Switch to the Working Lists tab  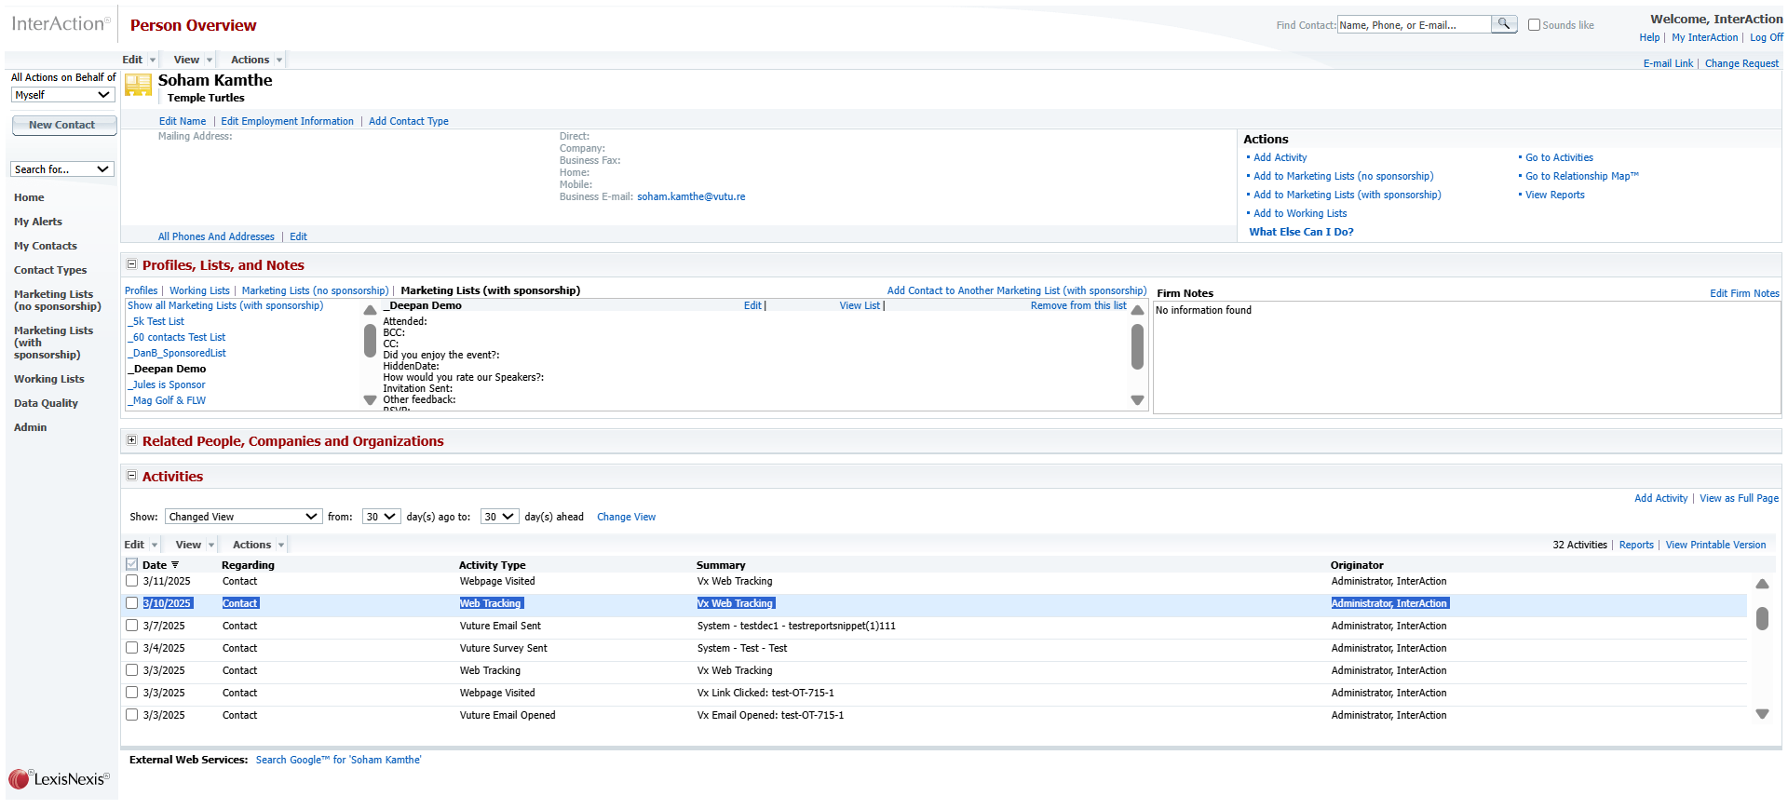coord(199,290)
